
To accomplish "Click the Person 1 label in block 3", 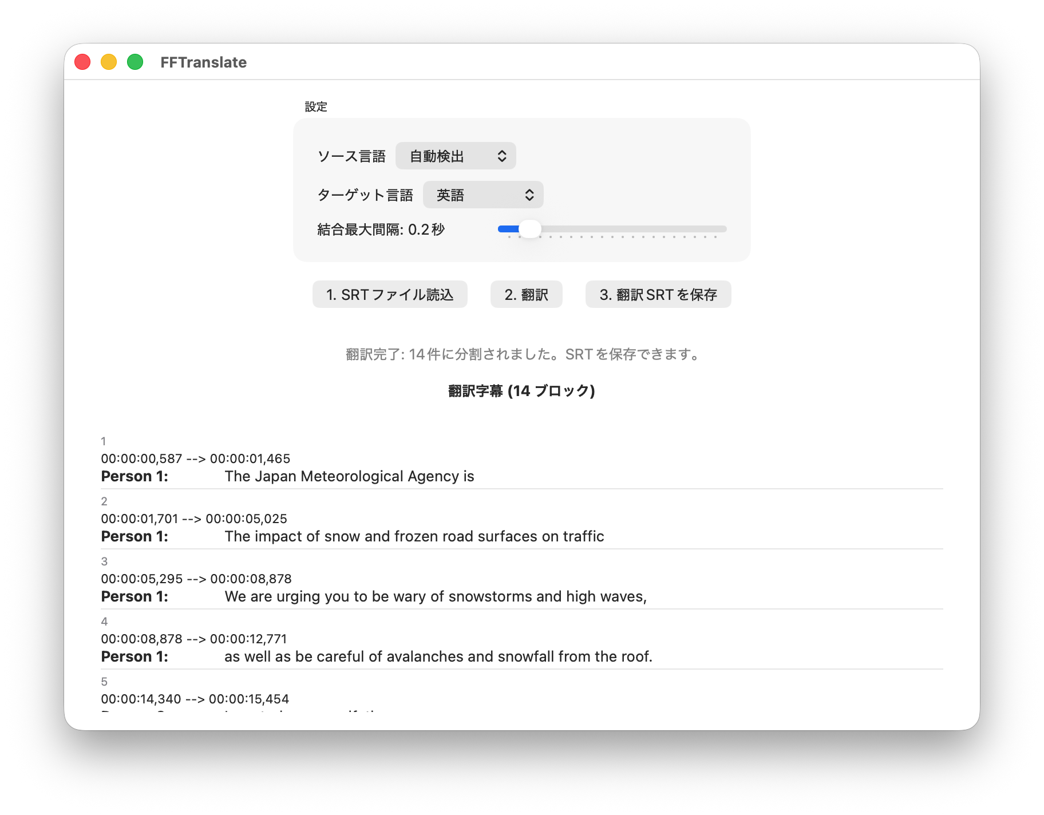I will [135, 596].
